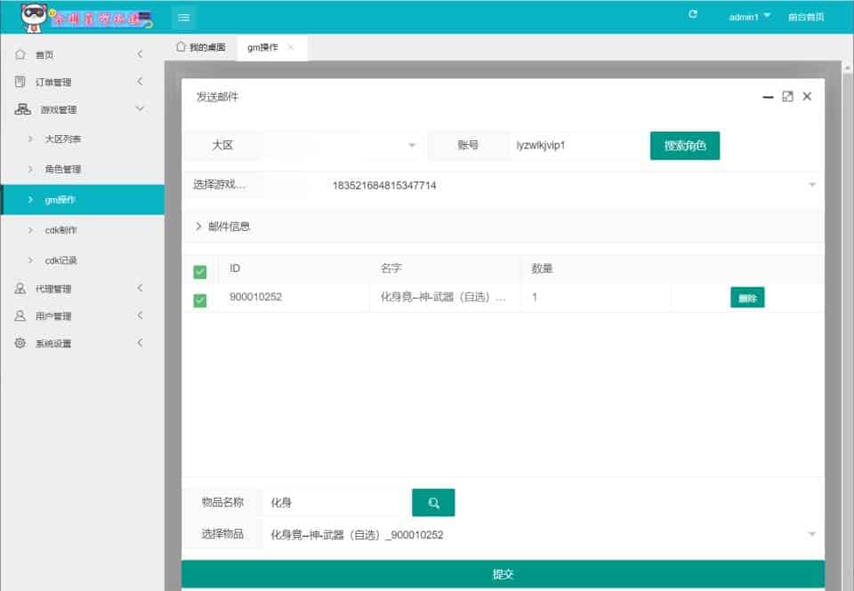This screenshot has height=591, width=854.
Task: Click the home icon on 我的桌面 tab
Action: 181,47
